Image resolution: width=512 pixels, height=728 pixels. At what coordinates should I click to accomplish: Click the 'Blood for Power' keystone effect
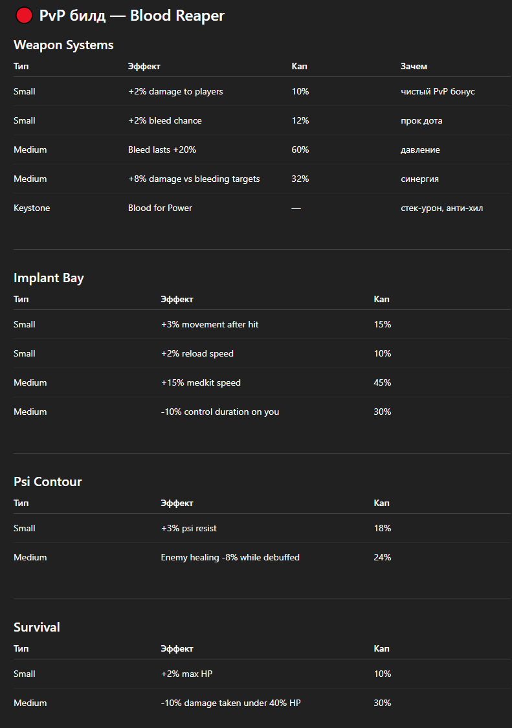[160, 208]
